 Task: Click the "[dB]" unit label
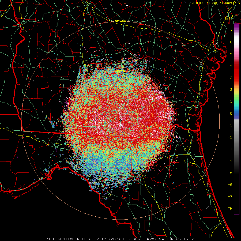229,18
